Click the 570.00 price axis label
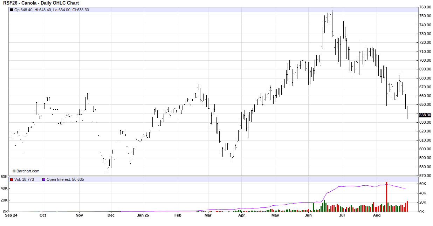 tap(425, 176)
